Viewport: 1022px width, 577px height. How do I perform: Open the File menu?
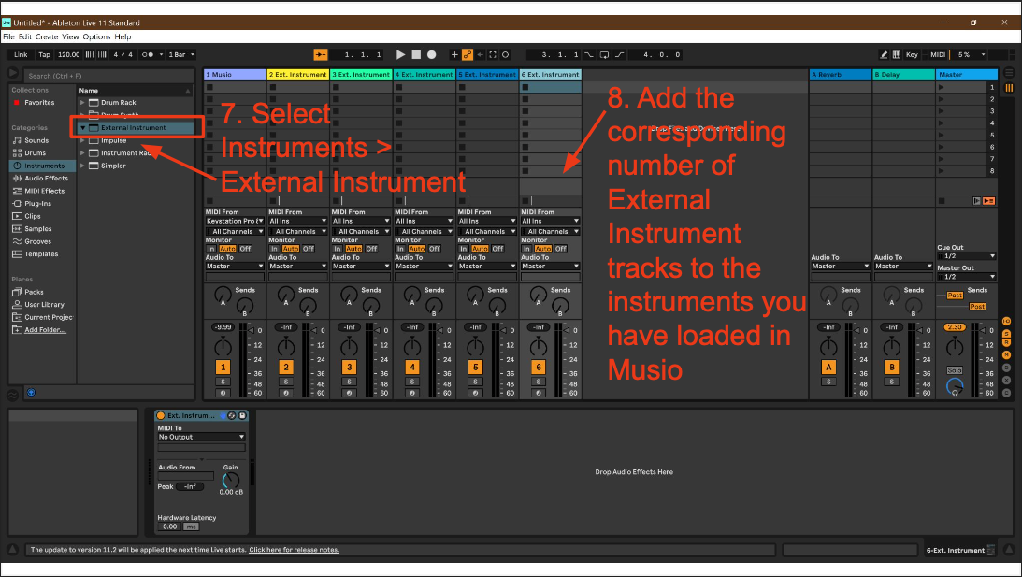(x=8, y=36)
